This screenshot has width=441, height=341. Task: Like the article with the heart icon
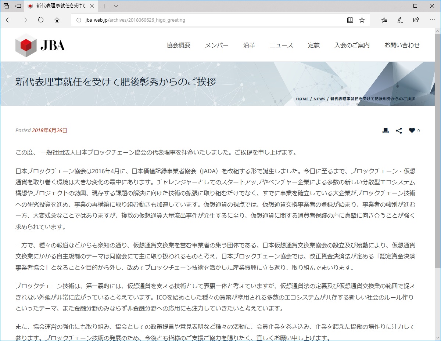tap(412, 130)
